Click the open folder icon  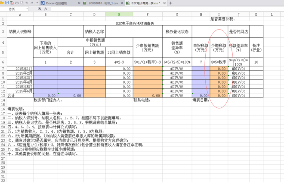tap(2, 3)
